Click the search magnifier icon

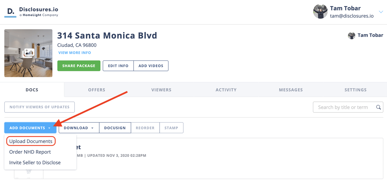[x=379, y=107]
